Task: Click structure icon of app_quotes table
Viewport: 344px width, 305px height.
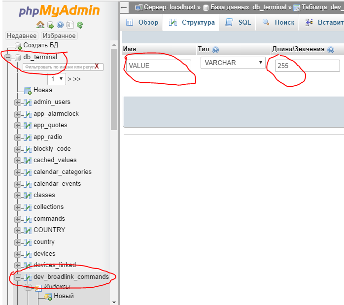Action: (28, 126)
